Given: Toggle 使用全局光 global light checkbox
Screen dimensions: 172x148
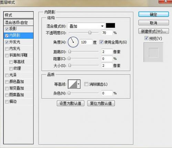Looking at the screenshot, I should pos(101,42).
